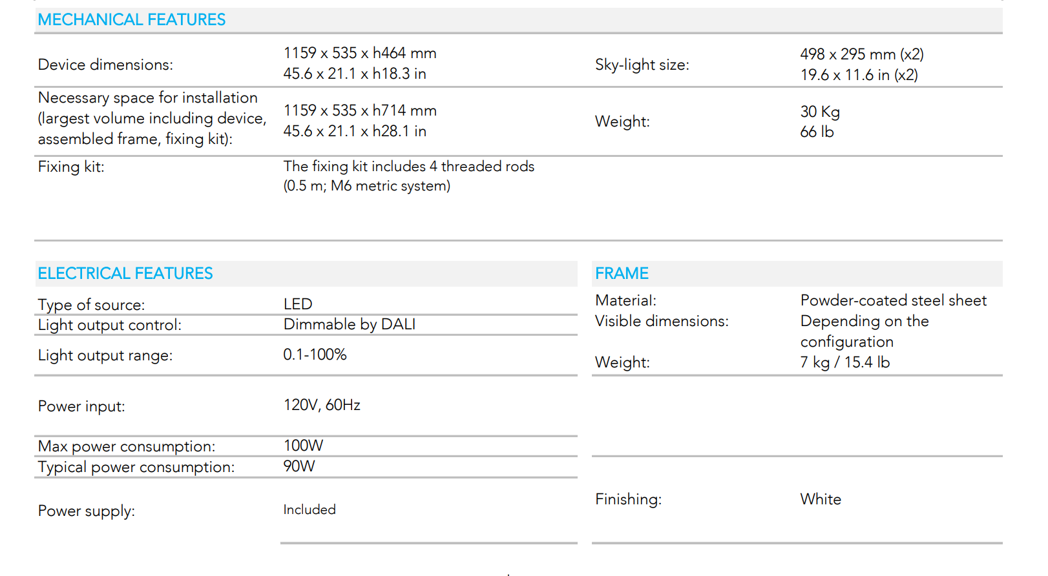
Task: Click the Device dimensions label
Action: pyautogui.click(x=105, y=65)
